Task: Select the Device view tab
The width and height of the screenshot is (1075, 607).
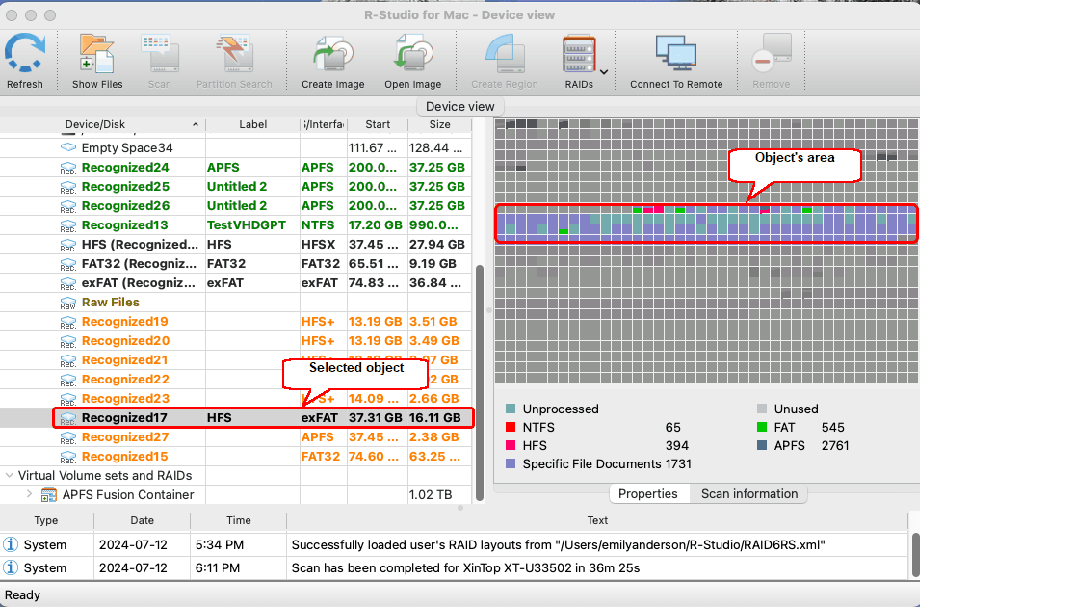Action: [460, 106]
